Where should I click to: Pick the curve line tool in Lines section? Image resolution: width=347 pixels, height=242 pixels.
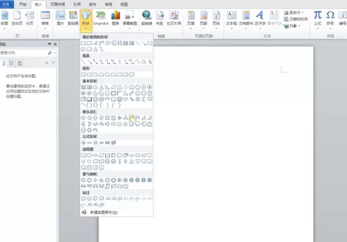pyautogui.click(x=138, y=62)
